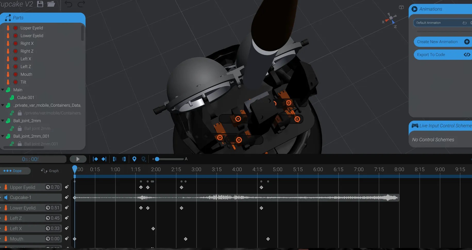Click the Upper Eyelid value field 0.70
Screen dimensions: 472x250
pyautogui.click(x=53, y=187)
